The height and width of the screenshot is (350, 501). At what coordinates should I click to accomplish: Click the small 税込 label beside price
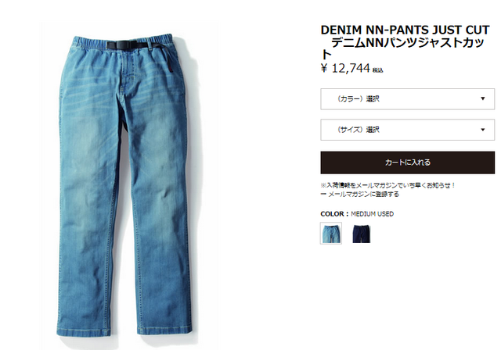pos(377,70)
